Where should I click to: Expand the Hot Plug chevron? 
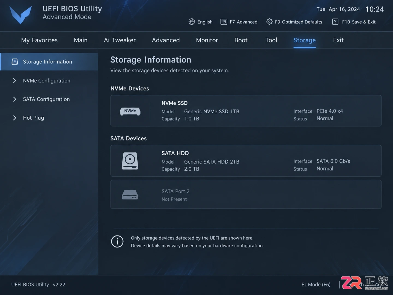(15, 118)
